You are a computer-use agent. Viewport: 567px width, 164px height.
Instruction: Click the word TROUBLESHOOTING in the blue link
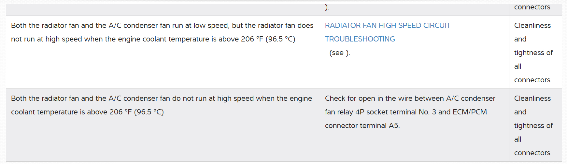click(x=360, y=39)
